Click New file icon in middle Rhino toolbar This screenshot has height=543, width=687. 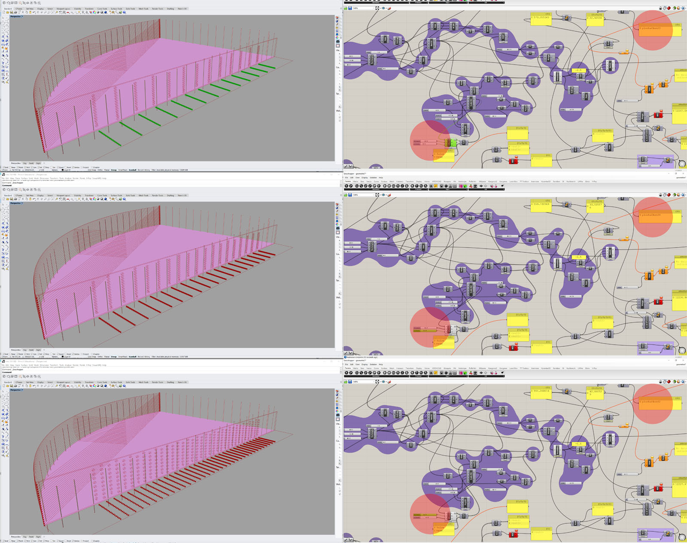pos(4,199)
